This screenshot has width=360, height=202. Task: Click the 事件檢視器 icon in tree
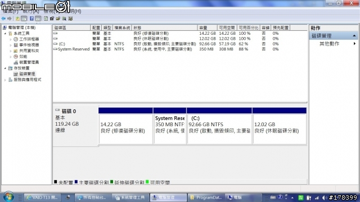[16, 45]
